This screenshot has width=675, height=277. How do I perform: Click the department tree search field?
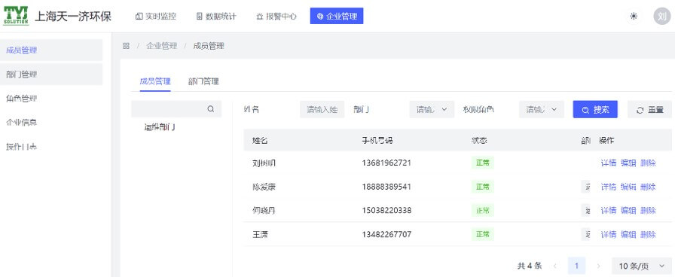[x=176, y=109]
